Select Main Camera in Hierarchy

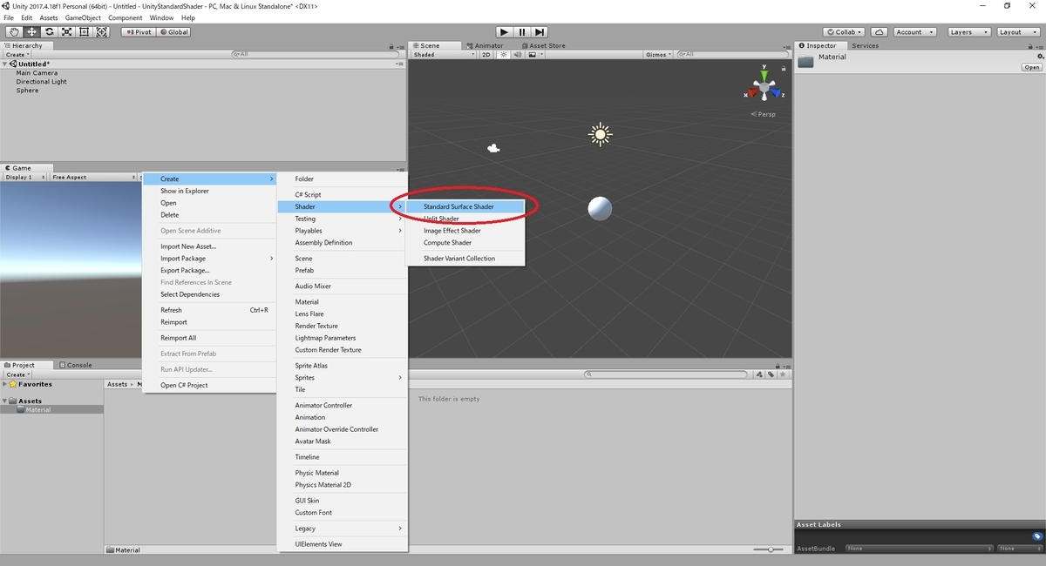pyautogui.click(x=37, y=73)
